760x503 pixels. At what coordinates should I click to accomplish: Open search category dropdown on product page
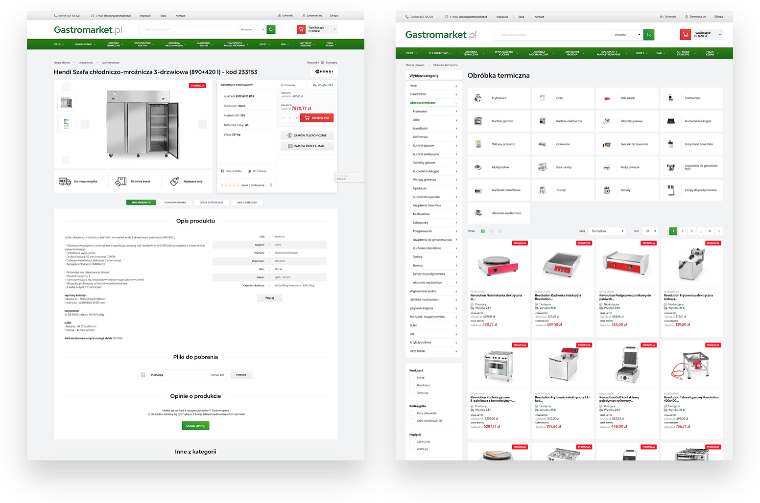coord(252,29)
